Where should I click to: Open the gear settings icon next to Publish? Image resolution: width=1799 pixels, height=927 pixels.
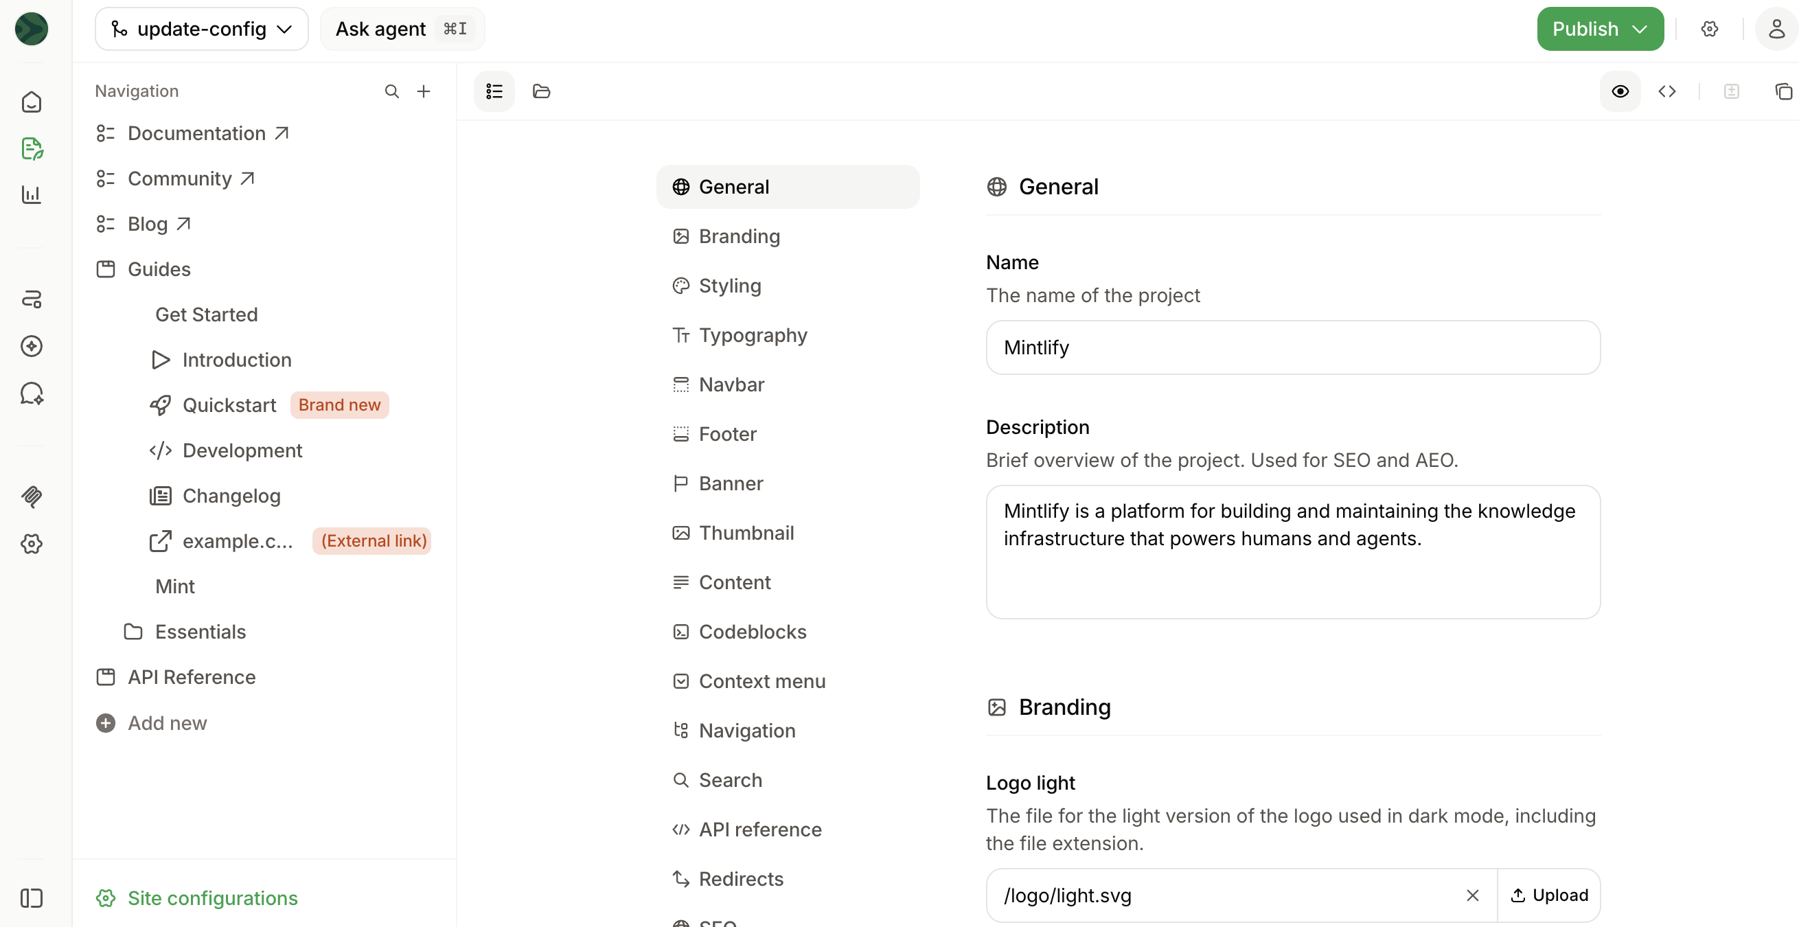click(1710, 29)
